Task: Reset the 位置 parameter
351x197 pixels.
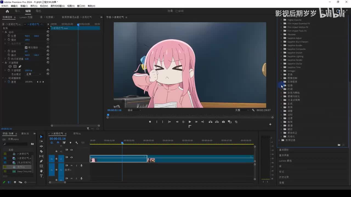Action: pos(48,36)
